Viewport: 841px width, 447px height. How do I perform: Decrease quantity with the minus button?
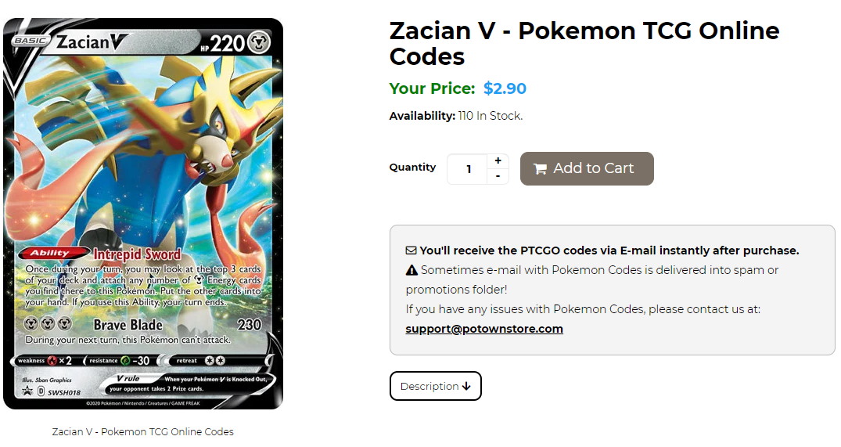(498, 177)
